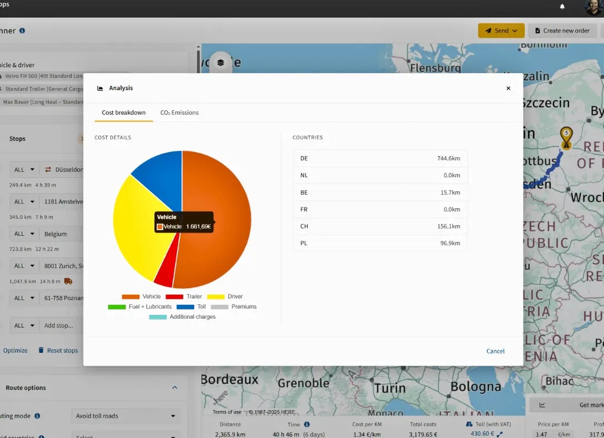Open the toll details expand arrow icon
Image resolution: width=604 pixels, height=438 pixels.
point(500,434)
